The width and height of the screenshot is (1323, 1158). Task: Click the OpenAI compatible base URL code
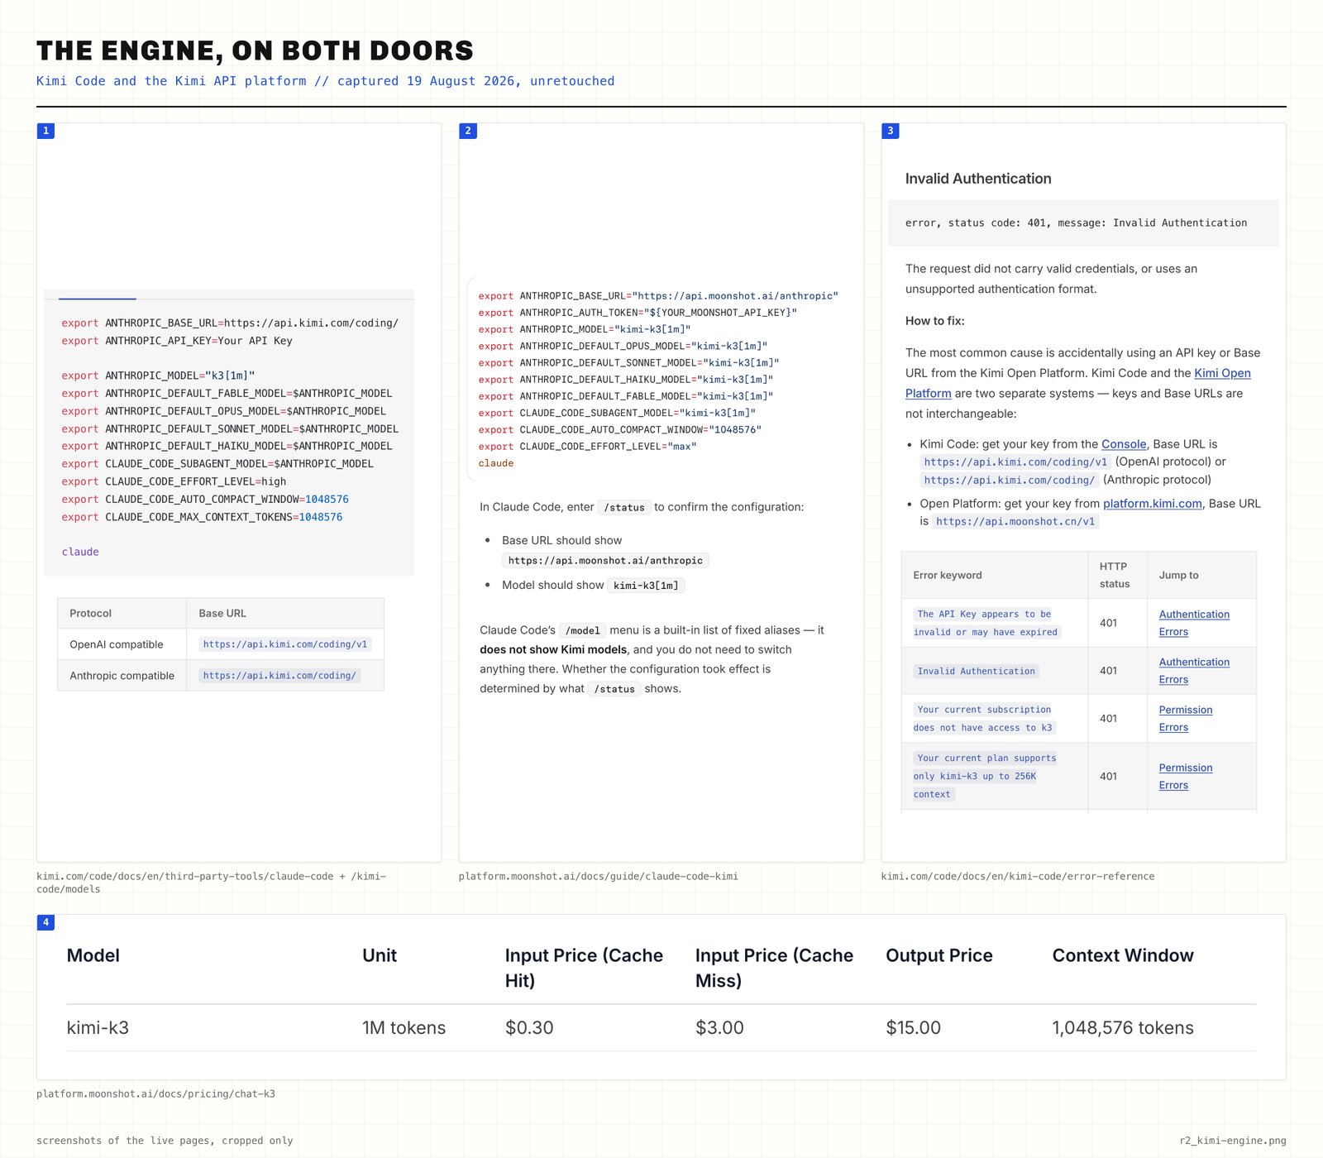point(285,644)
